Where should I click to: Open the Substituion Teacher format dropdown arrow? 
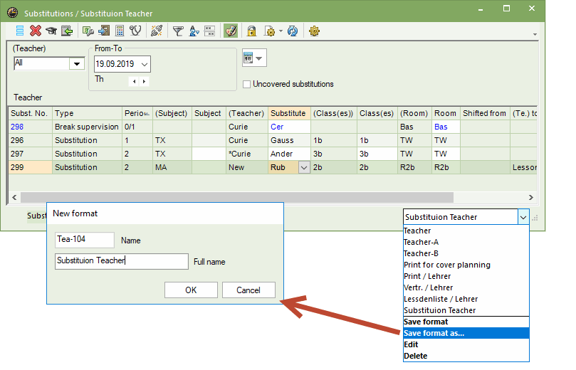click(523, 217)
